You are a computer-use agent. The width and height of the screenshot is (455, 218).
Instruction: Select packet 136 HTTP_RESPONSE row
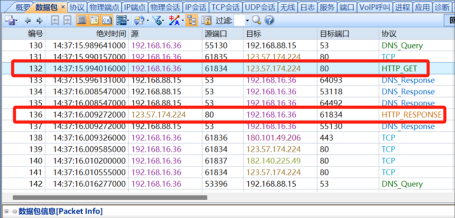coord(227,115)
